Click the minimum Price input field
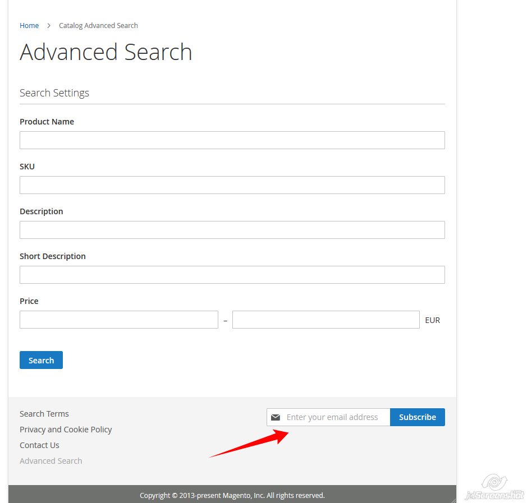The image size is (527, 503). tap(118, 320)
